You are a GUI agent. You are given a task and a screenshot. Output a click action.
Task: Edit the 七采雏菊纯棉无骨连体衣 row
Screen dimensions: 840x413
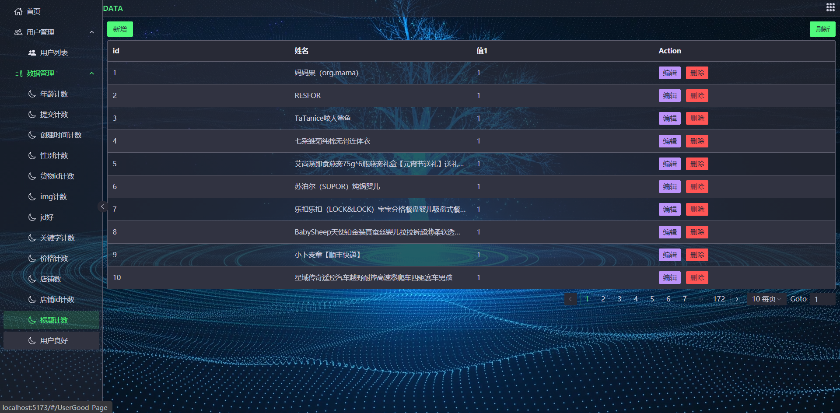click(670, 141)
